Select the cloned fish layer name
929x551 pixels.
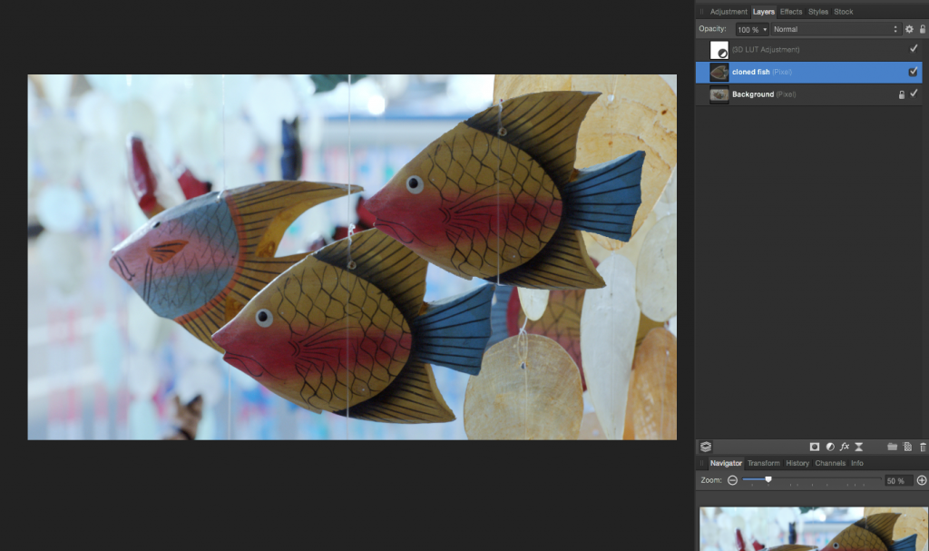750,72
